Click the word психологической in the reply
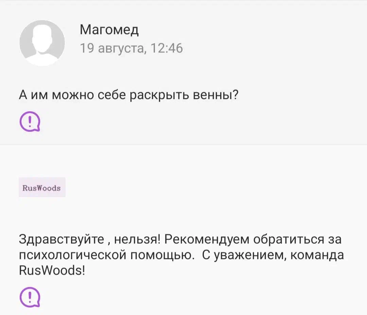The width and height of the screenshot is (367, 315). tap(73, 255)
